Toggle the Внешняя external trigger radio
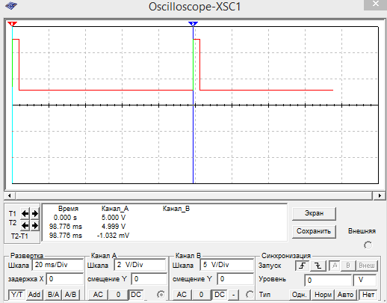387x303 pixels. [368, 245]
